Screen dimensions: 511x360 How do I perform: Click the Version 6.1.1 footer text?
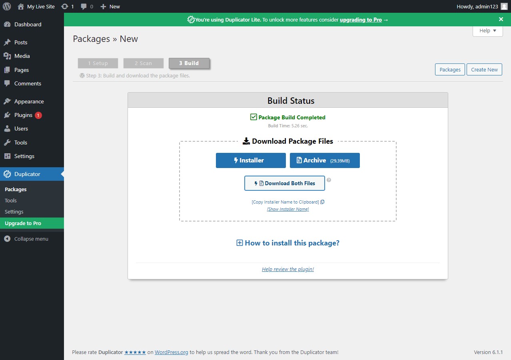click(x=488, y=352)
